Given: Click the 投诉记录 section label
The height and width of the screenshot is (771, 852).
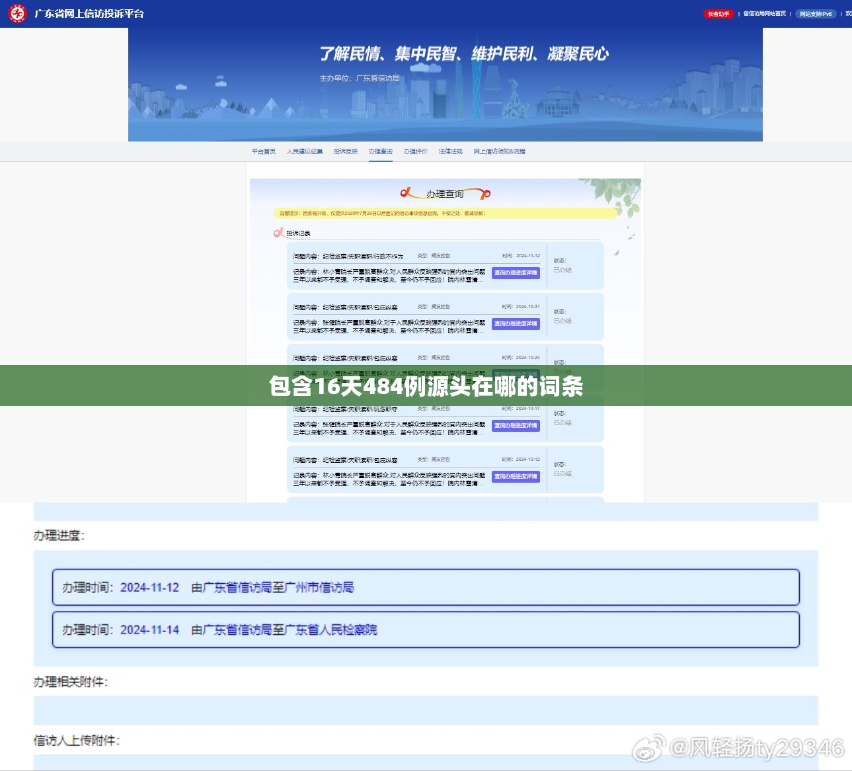Looking at the screenshot, I should [298, 233].
